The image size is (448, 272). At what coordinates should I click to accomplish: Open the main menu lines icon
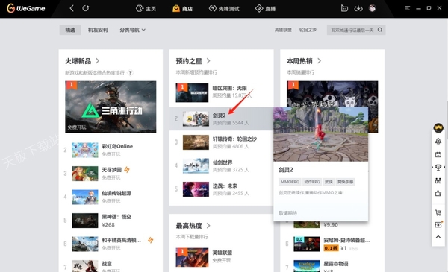[x=408, y=8]
